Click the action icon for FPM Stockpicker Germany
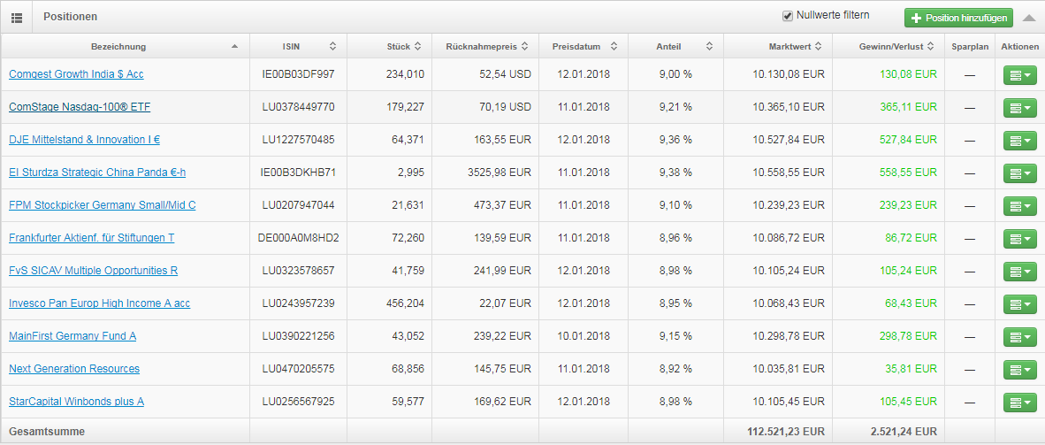This screenshot has height=445, width=1045. 1019,205
